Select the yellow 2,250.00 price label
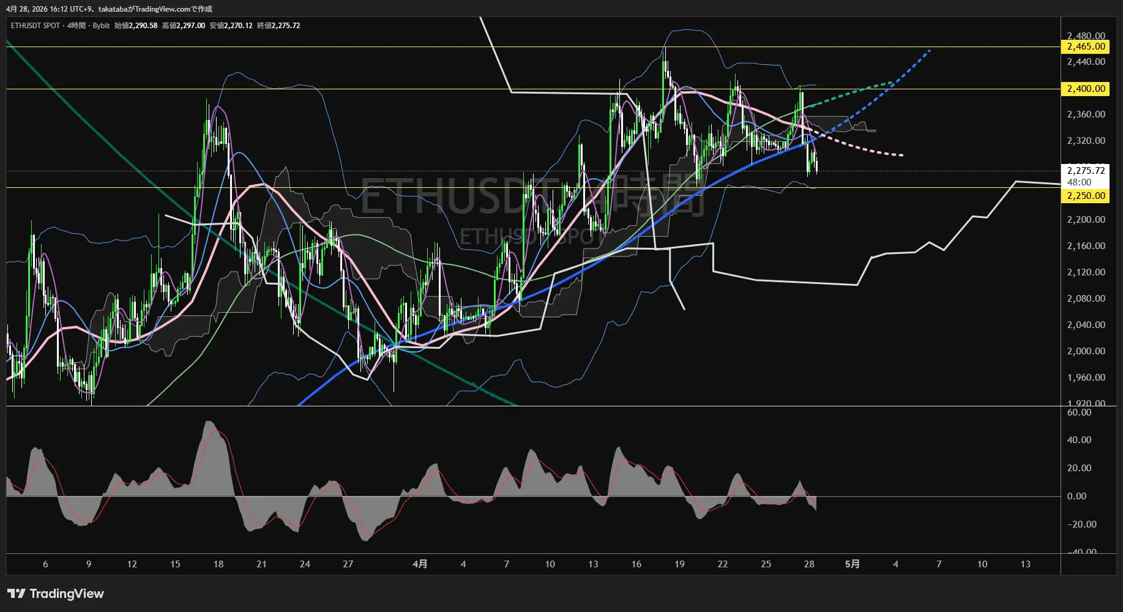Screen dimensions: 1123x612 [1086, 196]
